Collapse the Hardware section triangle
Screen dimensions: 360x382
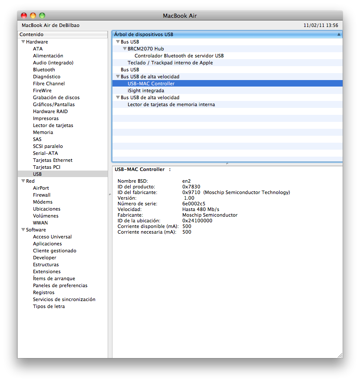[x=23, y=42]
